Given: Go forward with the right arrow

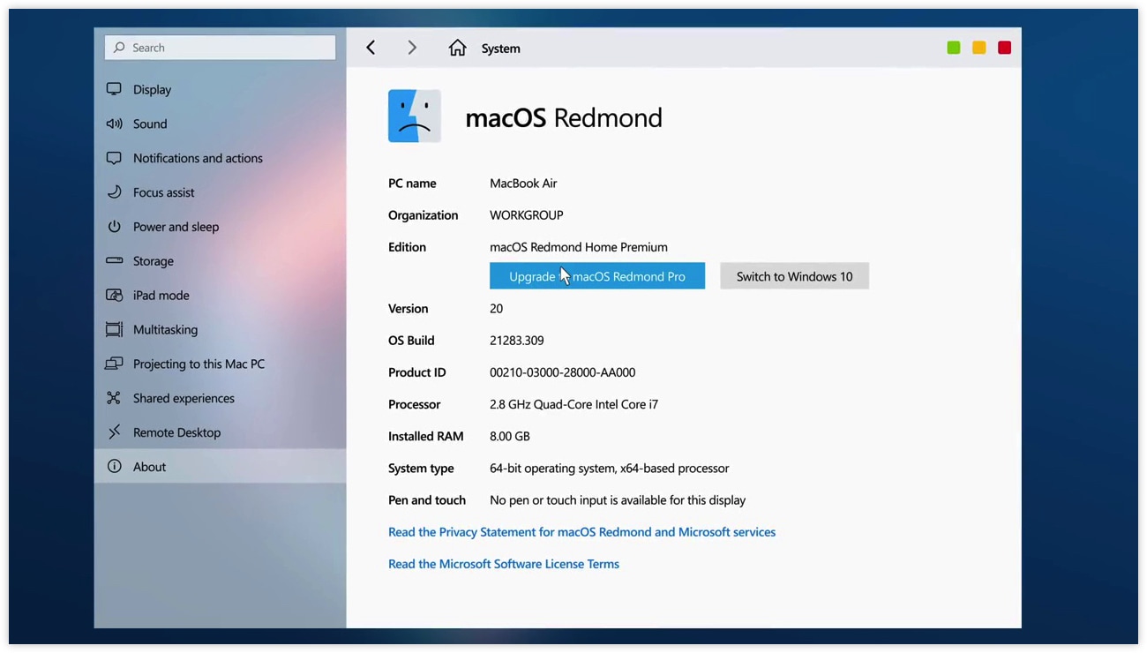Looking at the screenshot, I should coord(412,48).
